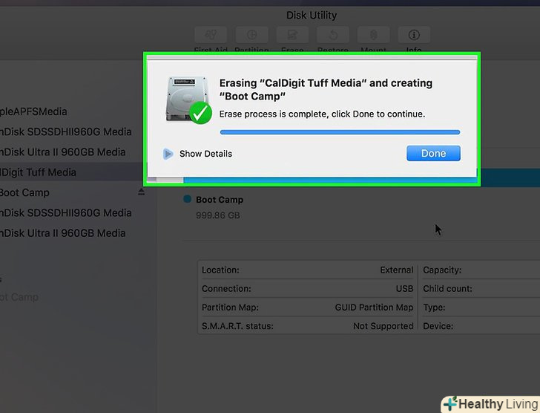
Task: Click the Boot Camp partition label
Action: [220, 200]
